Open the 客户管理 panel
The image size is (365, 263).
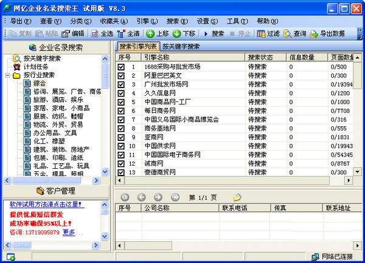point(56,191)
